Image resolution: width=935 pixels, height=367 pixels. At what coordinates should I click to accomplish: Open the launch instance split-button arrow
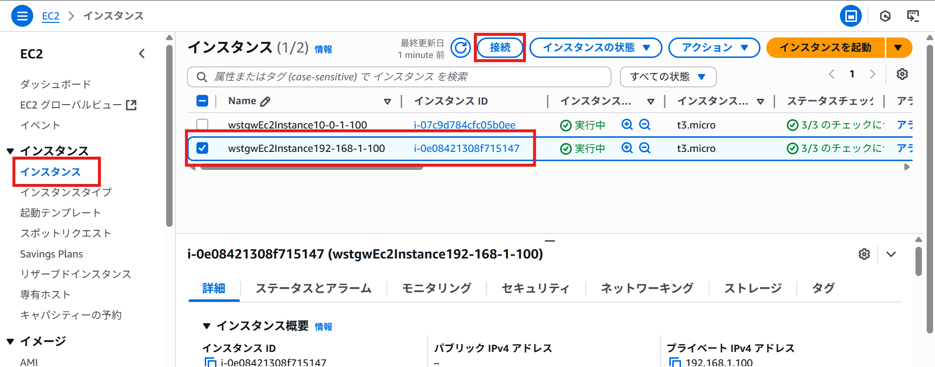(898, 48)
